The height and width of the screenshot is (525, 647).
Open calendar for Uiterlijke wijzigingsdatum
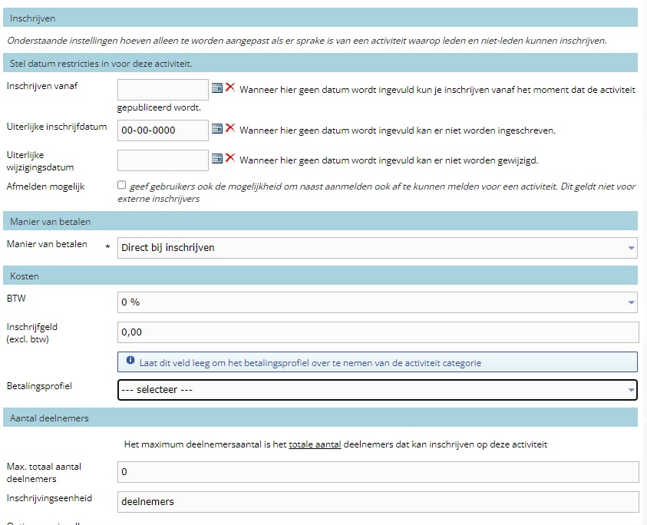[x=217, y=159]
